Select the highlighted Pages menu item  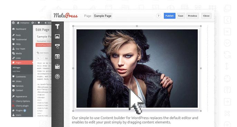tap(22, 63)
